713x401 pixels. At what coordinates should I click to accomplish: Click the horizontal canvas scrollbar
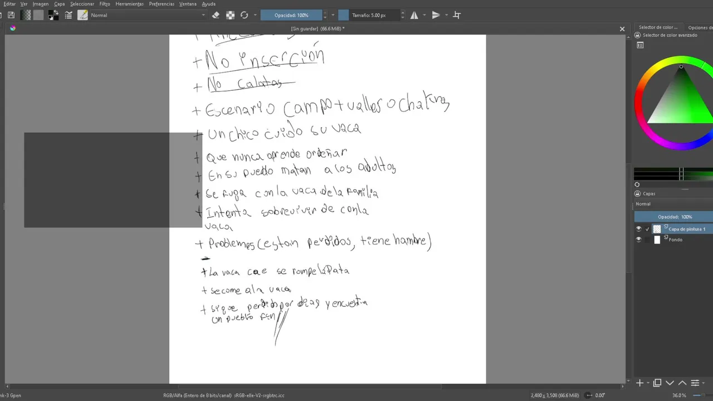click(x=310, y=385)
